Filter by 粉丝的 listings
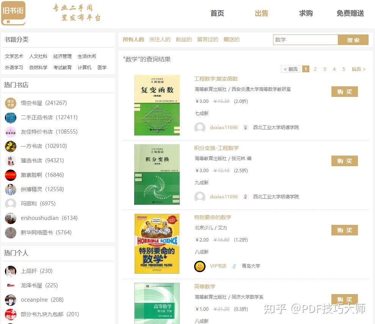Image resolution: width=375 pixels, height=324 pixels. 184,39
